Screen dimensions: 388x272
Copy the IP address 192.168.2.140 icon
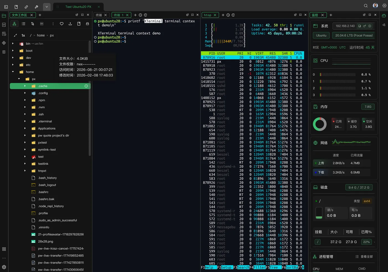[359, 26]
